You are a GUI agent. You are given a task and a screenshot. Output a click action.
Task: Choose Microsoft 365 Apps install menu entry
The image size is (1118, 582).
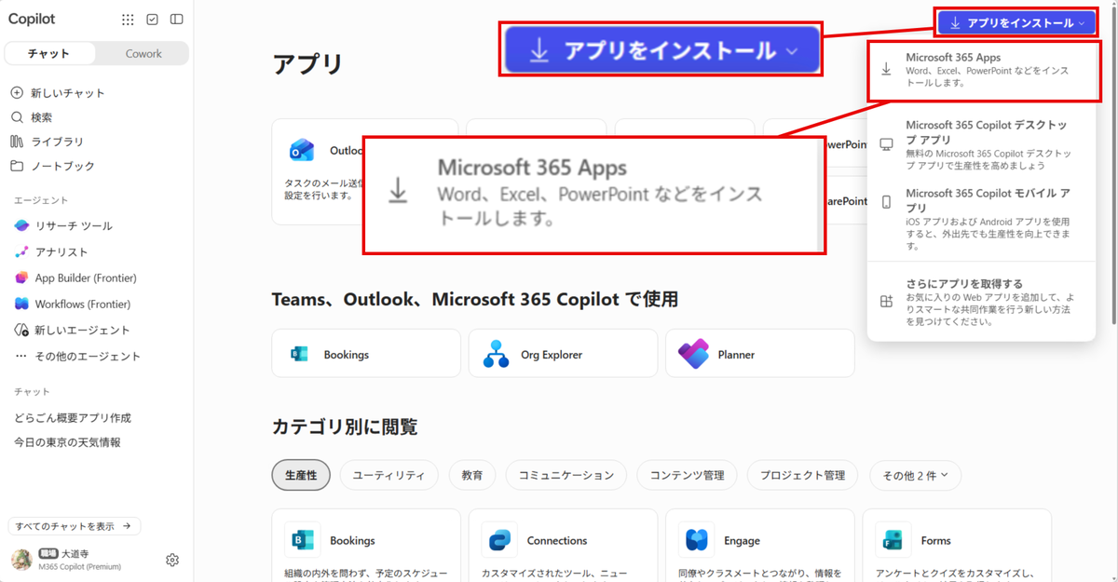coord(981,70)
